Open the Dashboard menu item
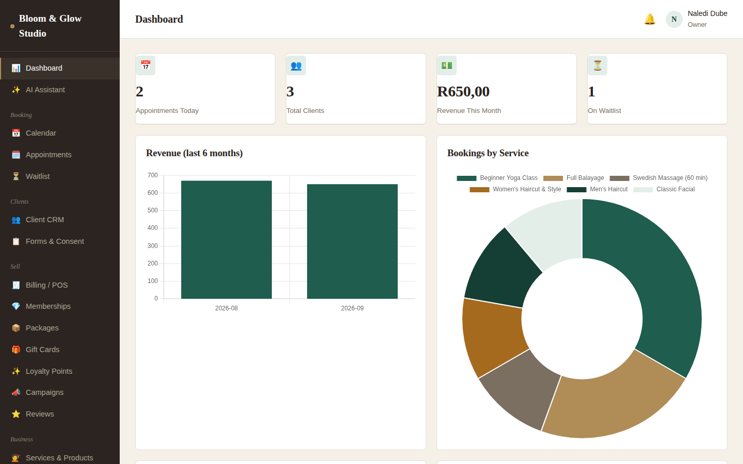The image size is (743, 464). (x=60, y=68)
